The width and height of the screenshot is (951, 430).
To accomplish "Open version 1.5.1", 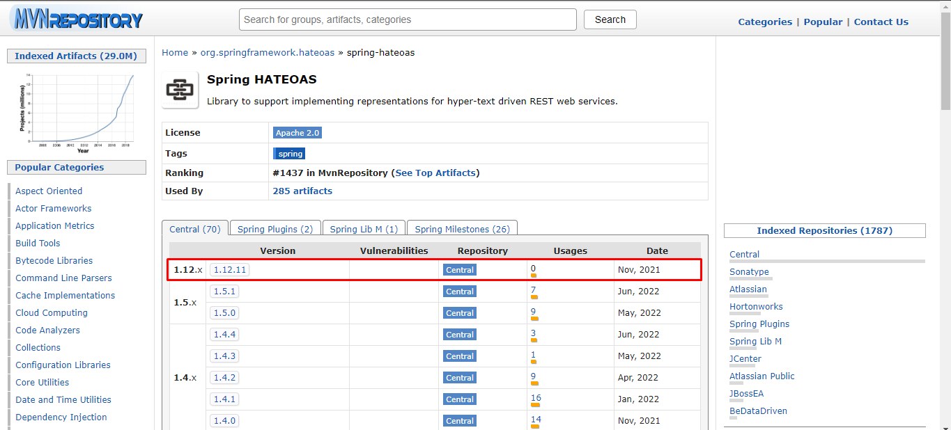I will 224,292.
